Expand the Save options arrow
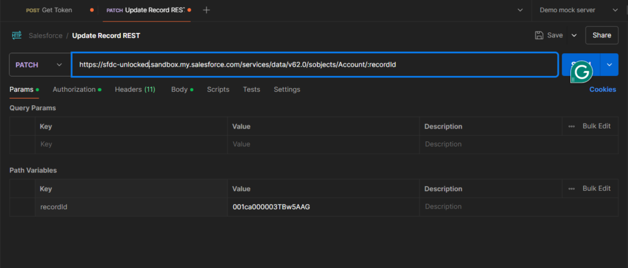 pyautogui.click(x=574, y=35)
